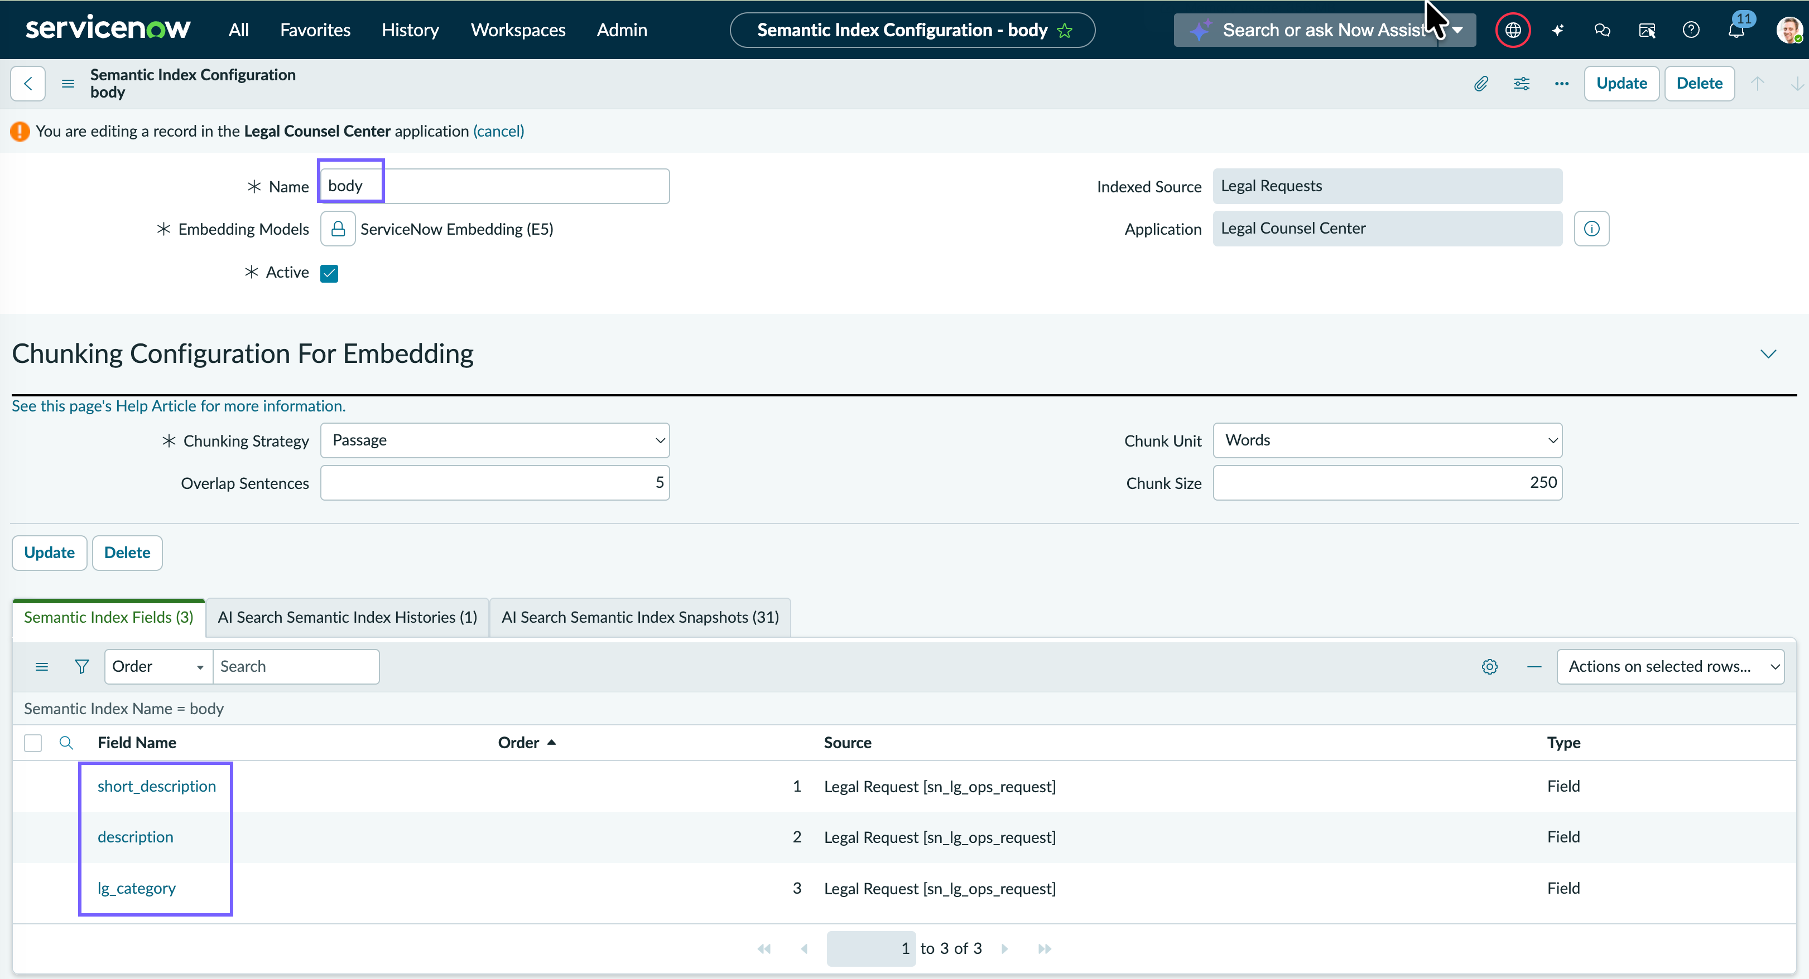The height and width of the screenshot is (979, 1809).
Task: Go to previous record up arrow
Action: pyautogui.click(x=1757, y=84)
